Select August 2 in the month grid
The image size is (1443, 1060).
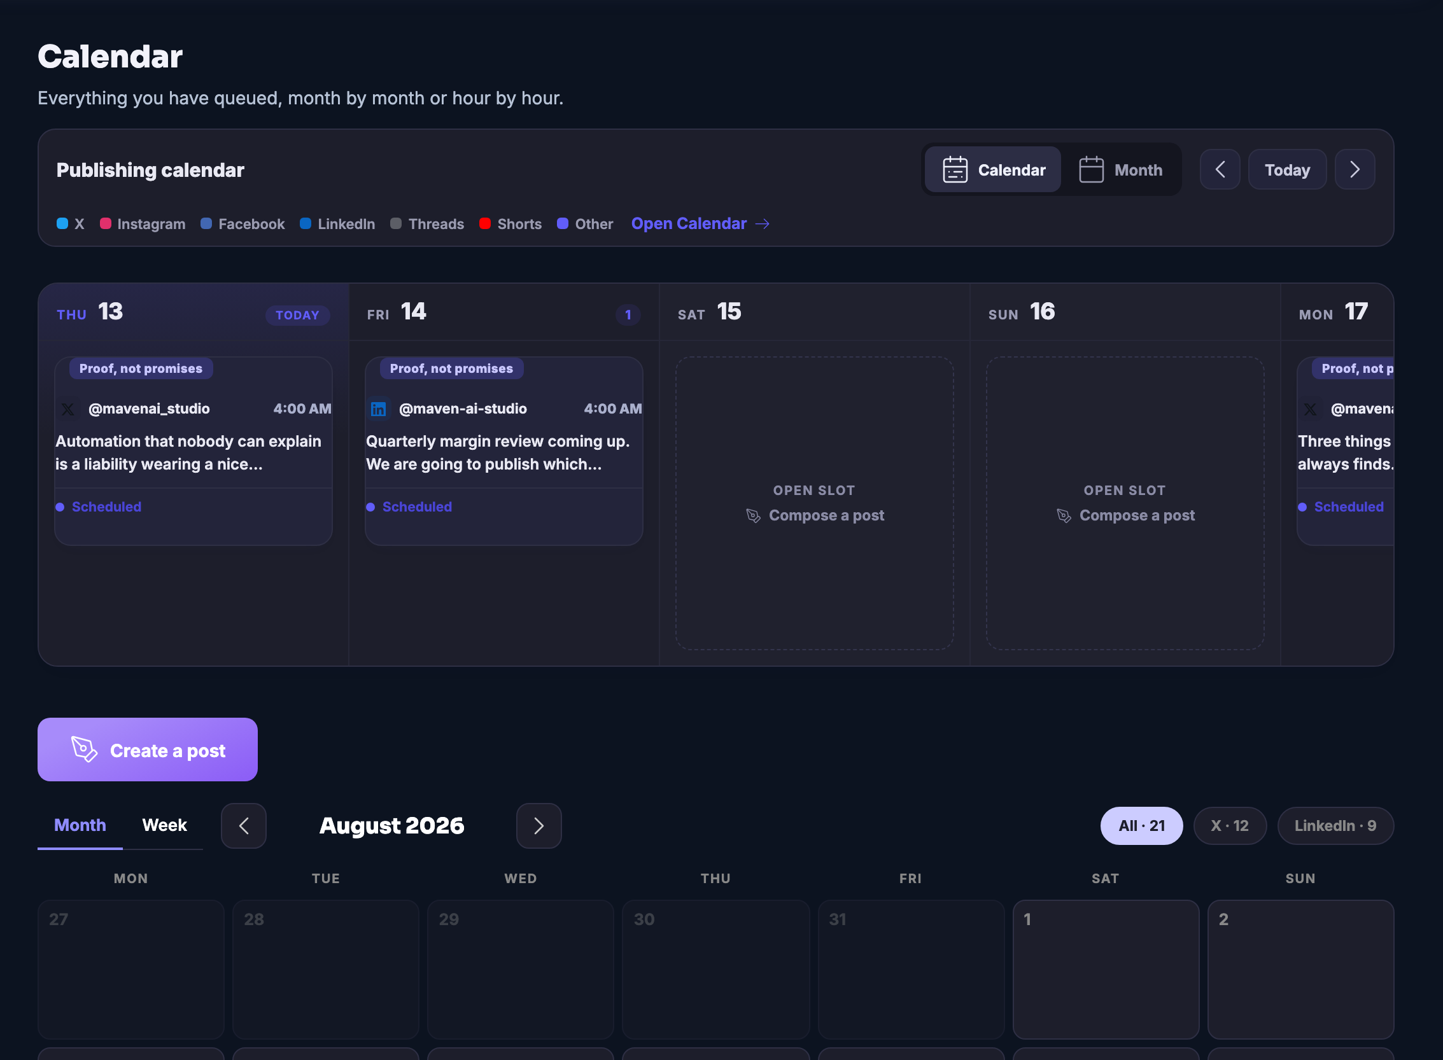1301,970
